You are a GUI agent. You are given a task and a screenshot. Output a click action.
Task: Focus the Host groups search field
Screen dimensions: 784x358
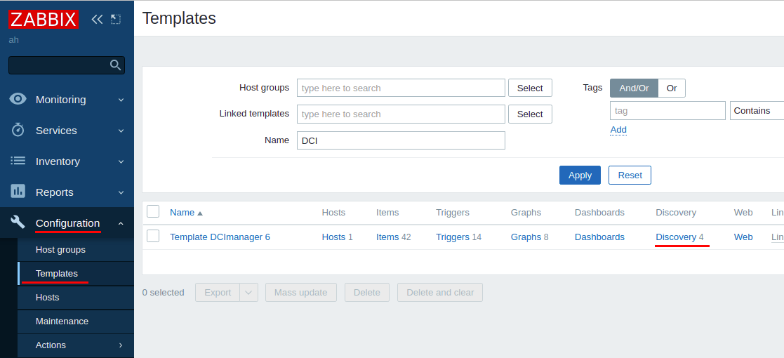[x=401, y=88]
